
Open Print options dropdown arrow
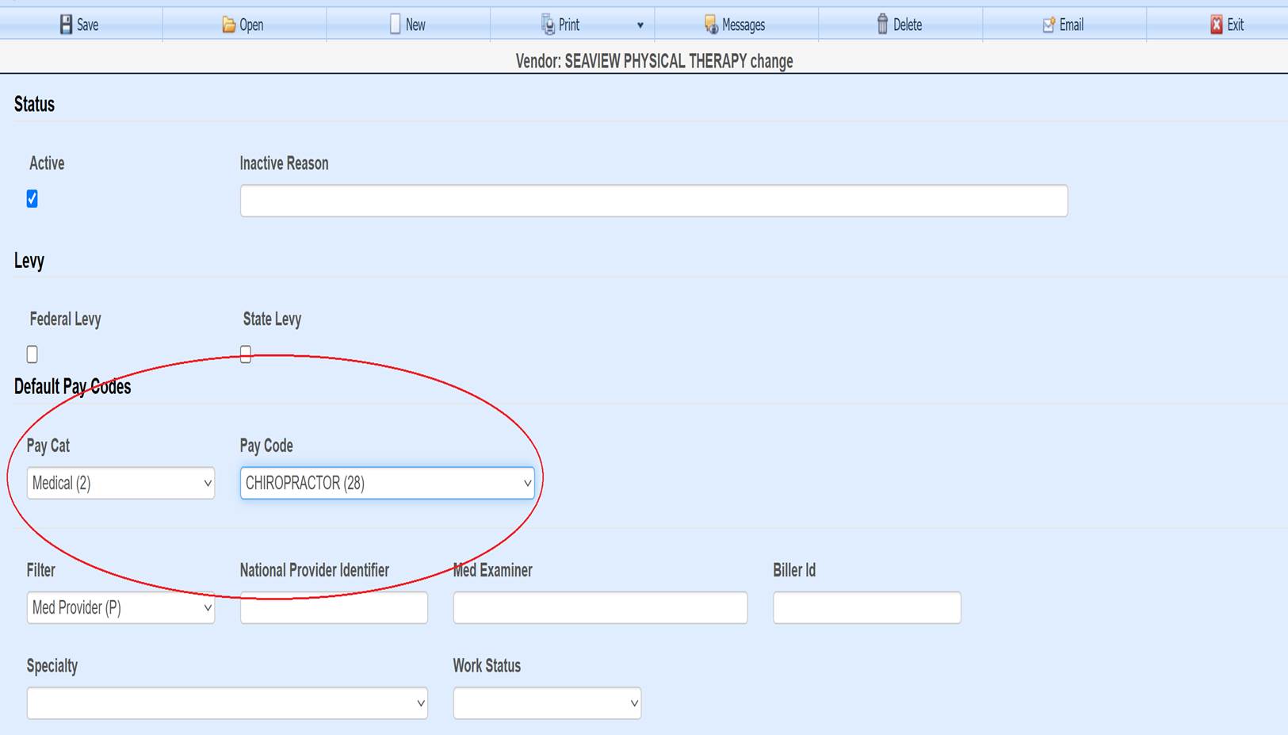pos(640,25)
